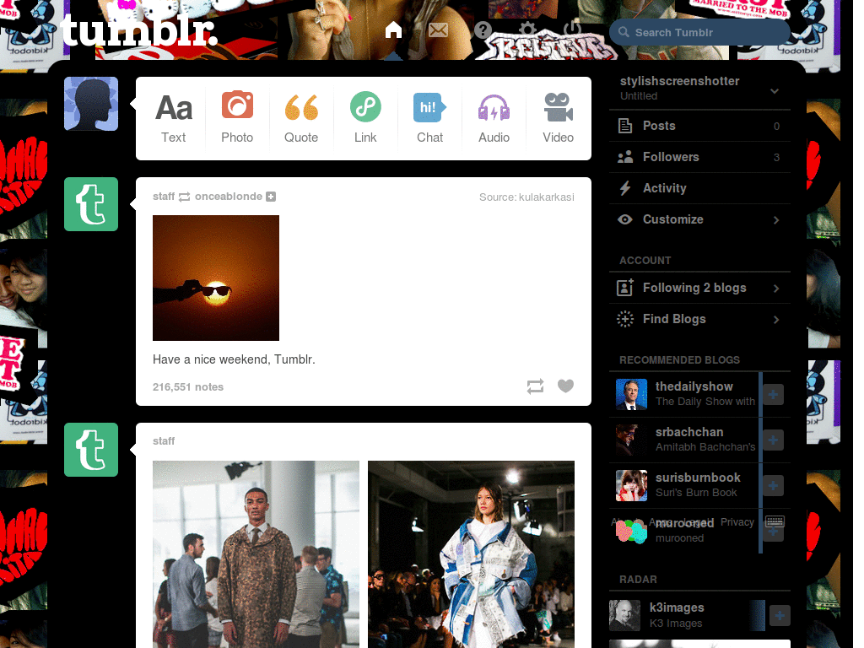Create a new Video post
Viewport: 864px width, 648px height.
559,118
